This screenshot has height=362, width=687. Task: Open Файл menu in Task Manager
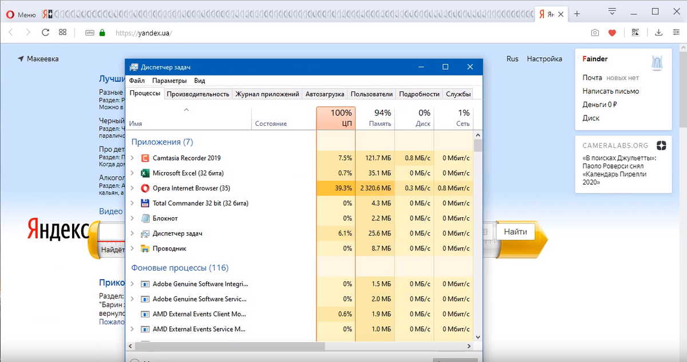(x=137, y=81)
